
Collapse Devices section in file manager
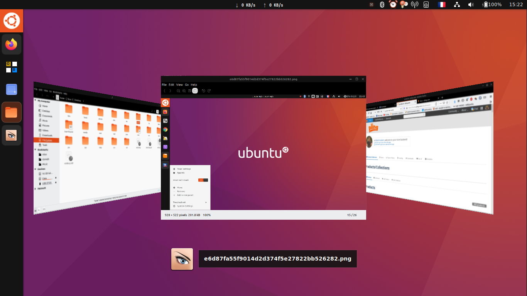(x=35, y=169)
